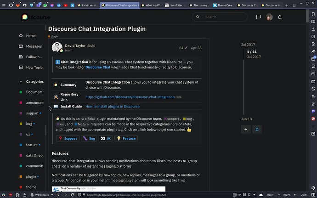The width and height of the screenshot is (317, 198).
Task: Open the pinned GitHub tab
Action: pyautogui.click(x=11, y=5)
